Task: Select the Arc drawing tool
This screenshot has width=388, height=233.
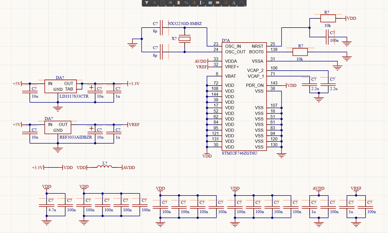Action: [x=242, y=3]
